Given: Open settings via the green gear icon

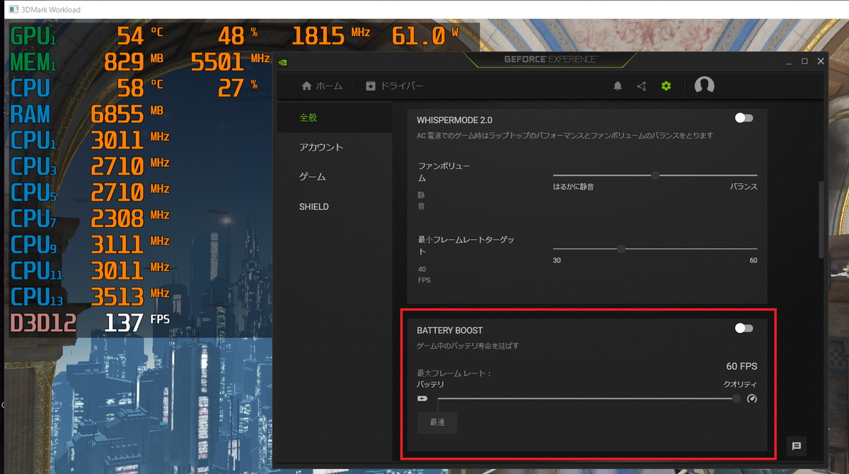Looking at the screenshot, I should coord(666,86).
